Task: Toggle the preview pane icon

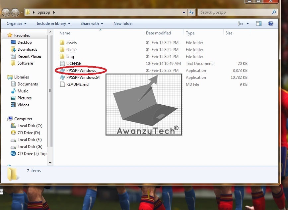Action: pos(259,24)
